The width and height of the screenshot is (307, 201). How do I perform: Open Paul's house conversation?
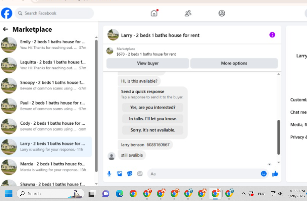[x=46, y=106]
